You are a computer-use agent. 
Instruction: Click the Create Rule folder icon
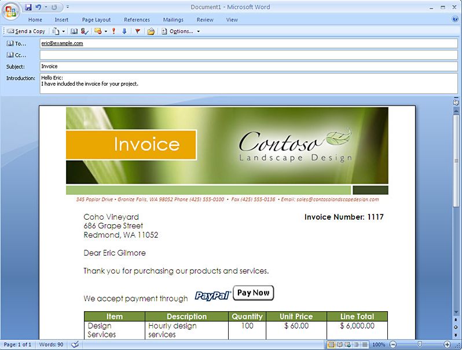point(151,31)
